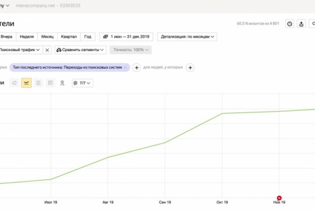
Task: Open the counter selector chevron beside menacompany.net
Action: [x=7, y=6]
